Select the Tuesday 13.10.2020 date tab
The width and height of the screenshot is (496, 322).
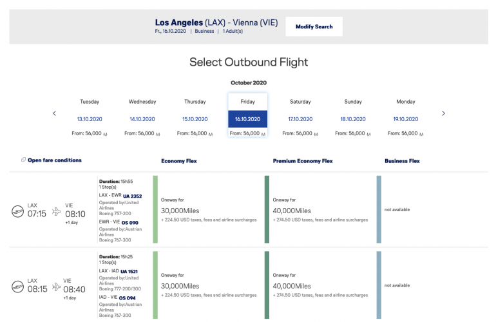90,118
